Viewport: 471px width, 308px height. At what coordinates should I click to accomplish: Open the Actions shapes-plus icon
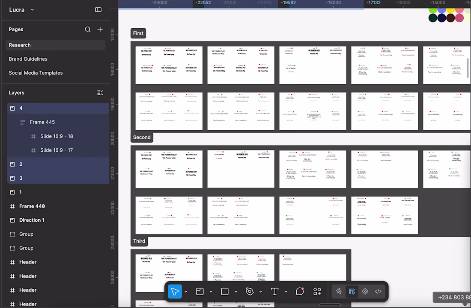pos(317,291)
